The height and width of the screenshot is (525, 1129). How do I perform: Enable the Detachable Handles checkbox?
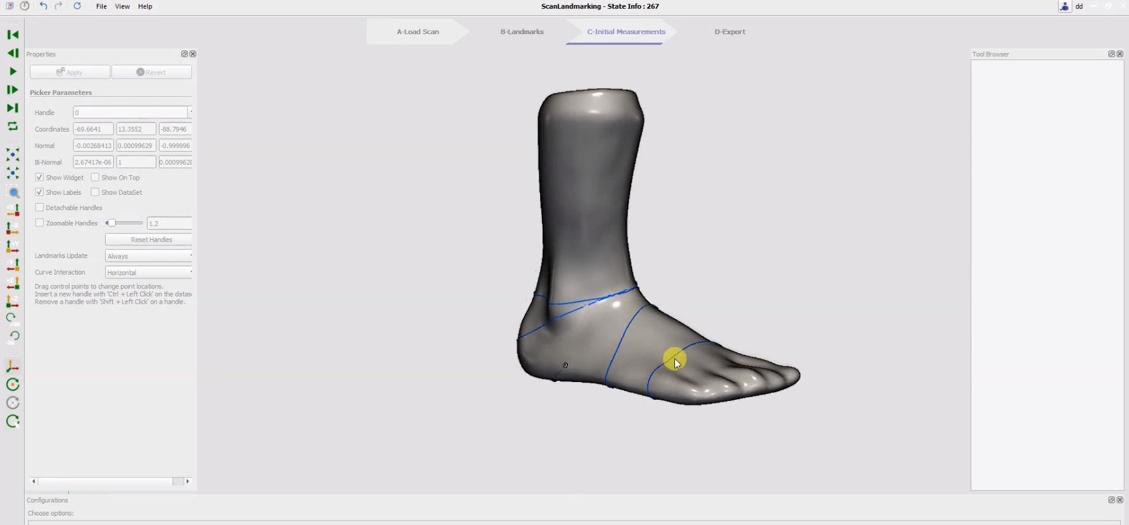coord(39,207)
